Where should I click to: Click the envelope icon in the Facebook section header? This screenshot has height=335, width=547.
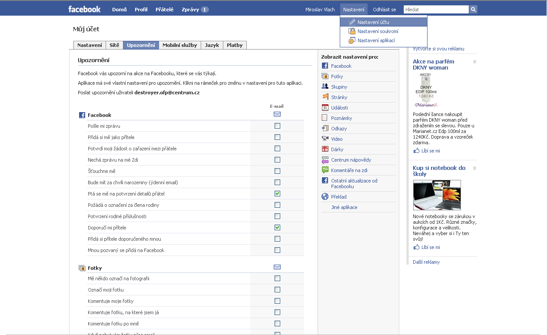point(277,114)
